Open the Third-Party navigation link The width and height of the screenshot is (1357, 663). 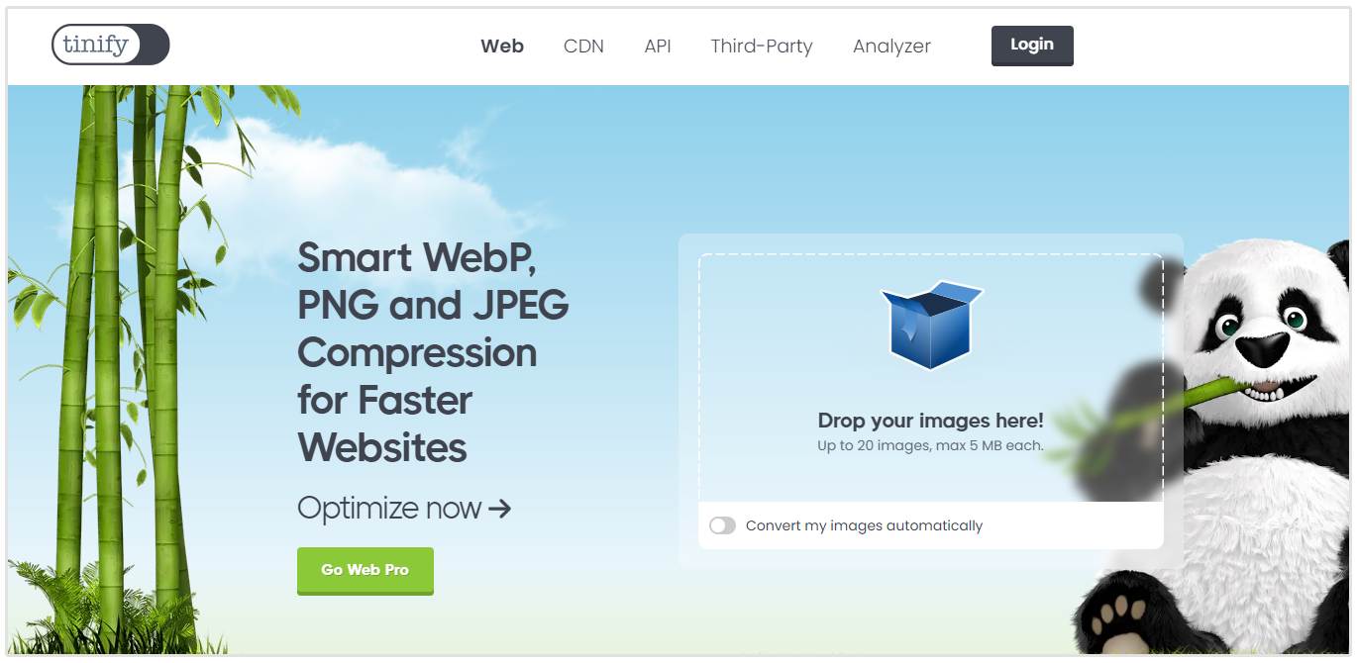tap(761, 46)
